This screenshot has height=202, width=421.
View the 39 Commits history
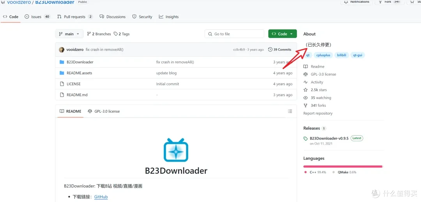(280, 49)
